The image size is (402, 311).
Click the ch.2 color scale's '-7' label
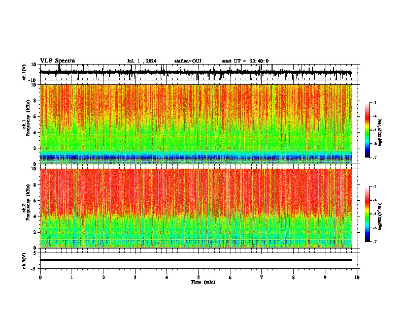(374, 241)
